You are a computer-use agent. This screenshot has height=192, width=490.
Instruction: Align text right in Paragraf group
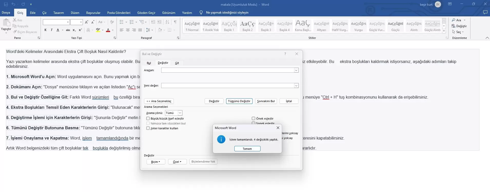[x=134, y=30]
